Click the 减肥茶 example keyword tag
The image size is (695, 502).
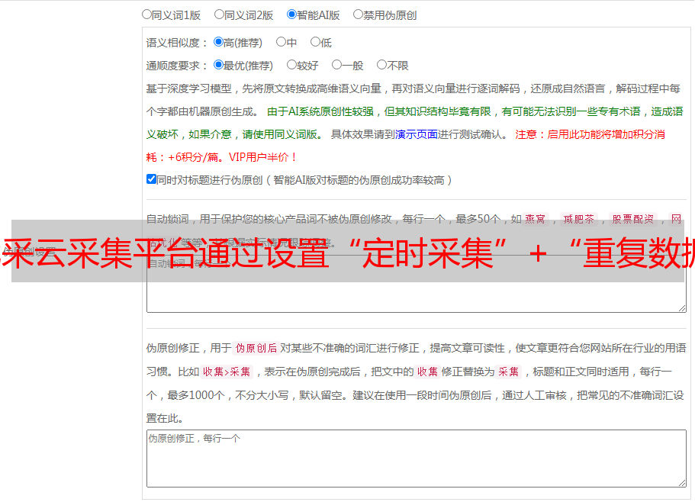click(x=578, y=219)
